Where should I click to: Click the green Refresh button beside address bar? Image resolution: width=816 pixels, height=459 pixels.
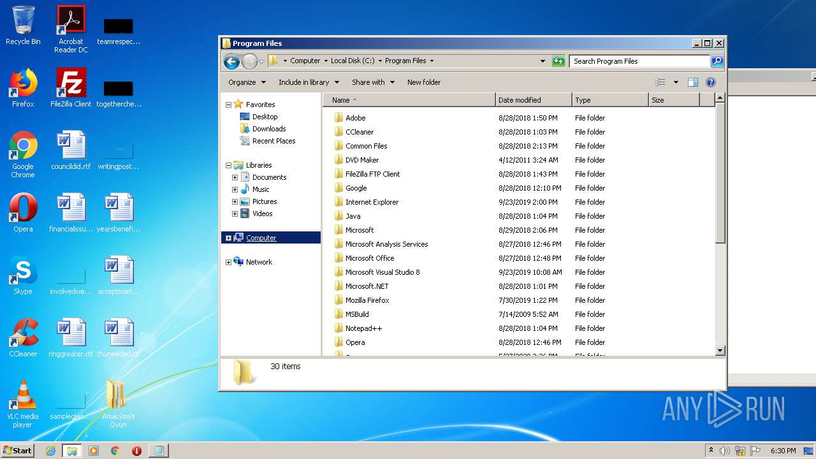click(x=558, y=61)
